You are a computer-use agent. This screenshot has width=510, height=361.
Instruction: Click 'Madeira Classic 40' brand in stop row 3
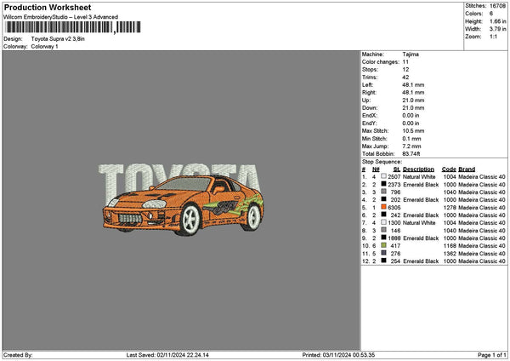click(x=482, y=192)
